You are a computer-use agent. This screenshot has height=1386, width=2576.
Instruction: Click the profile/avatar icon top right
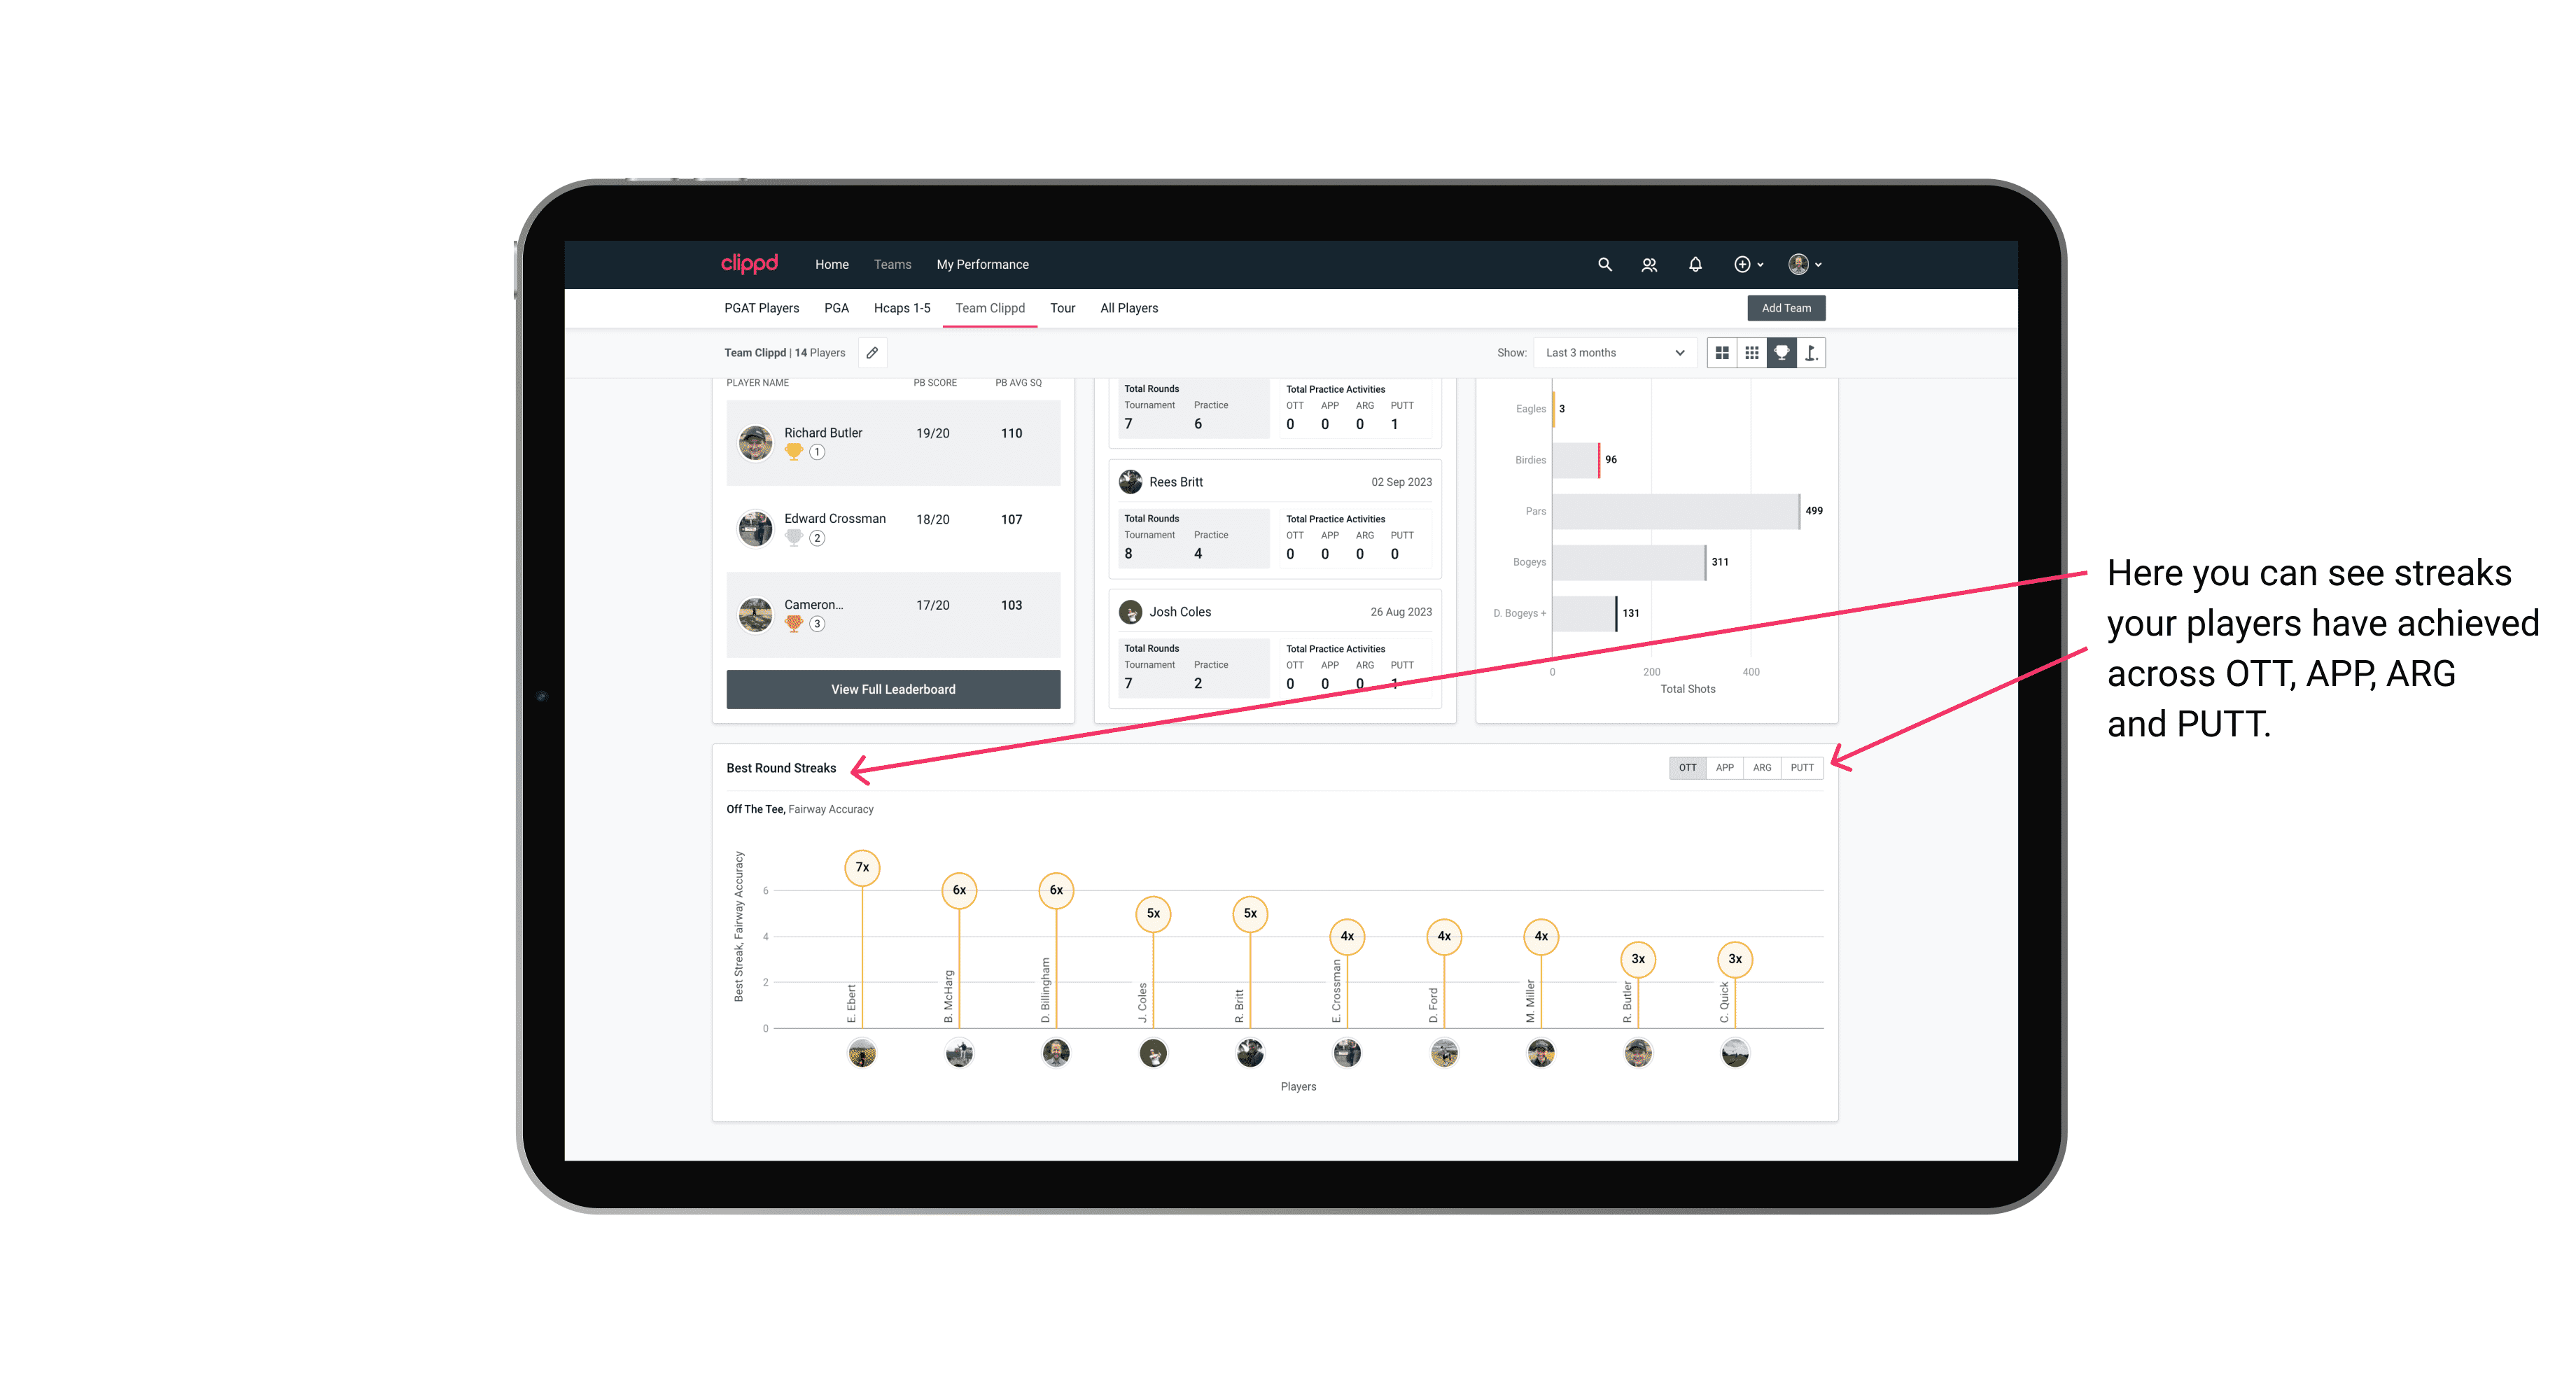(1798, 265)
